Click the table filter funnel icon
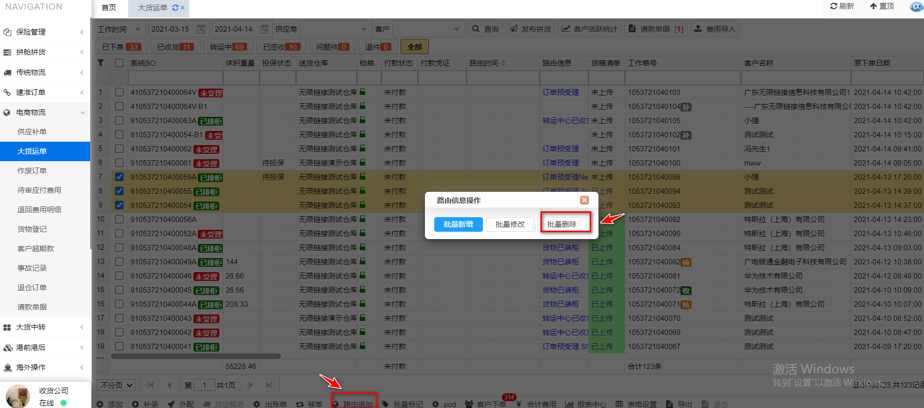 (x=100, y=63)
